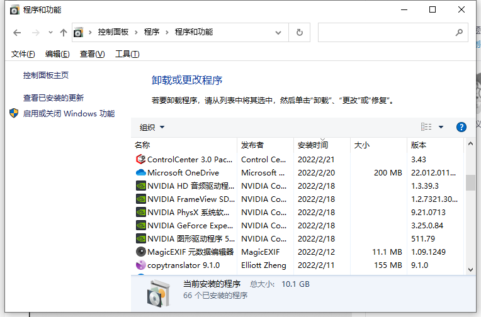Image resolution: width=481 pixels, height=317 pixels.
Task: Click the 200 MB size cell
Action: pyautogui.click(x=388, y=172)
